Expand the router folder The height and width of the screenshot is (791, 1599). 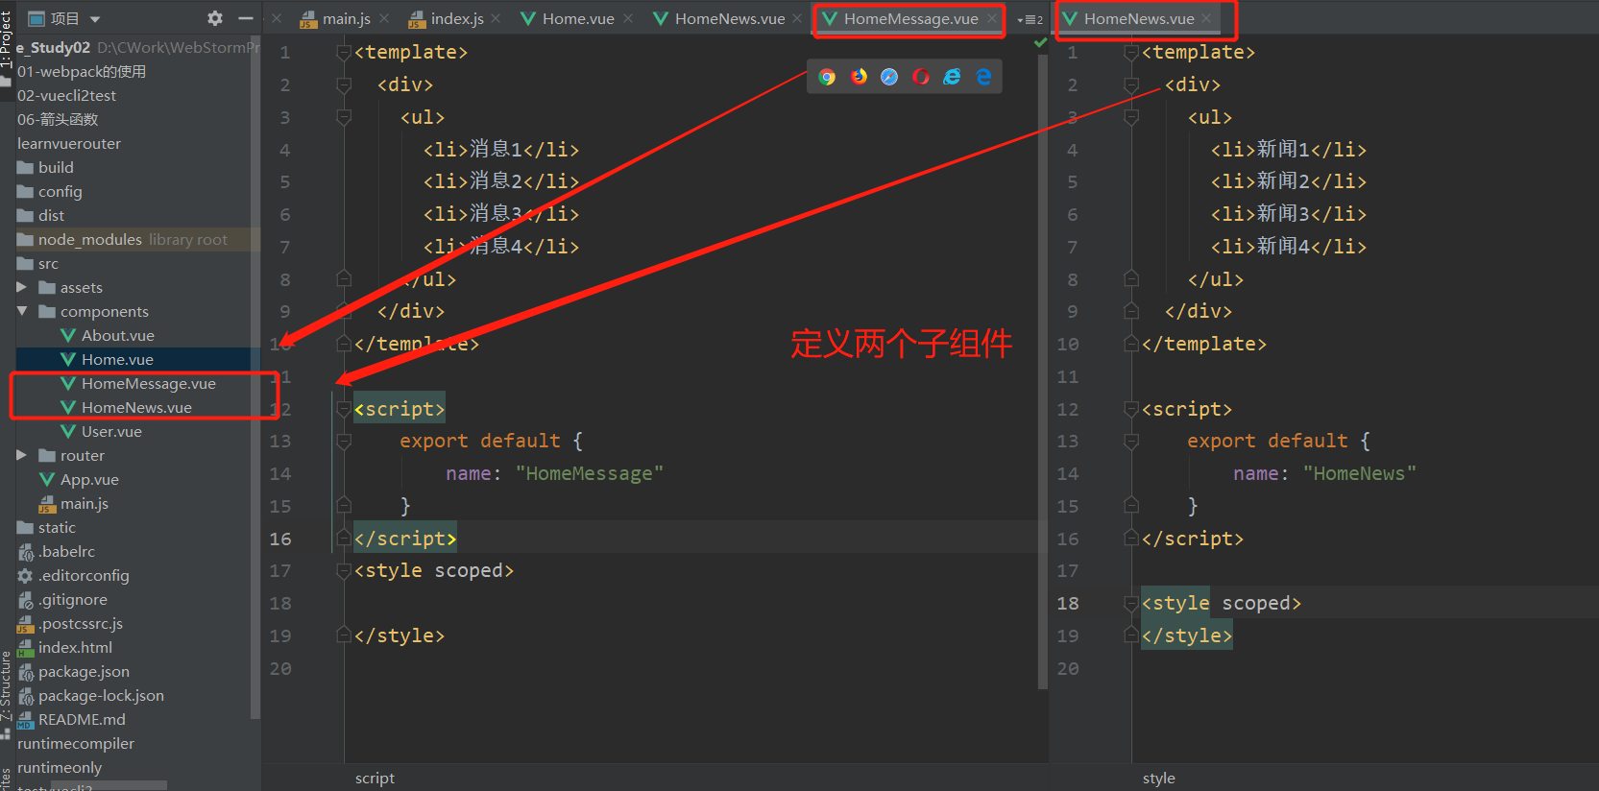coord(22,455)
